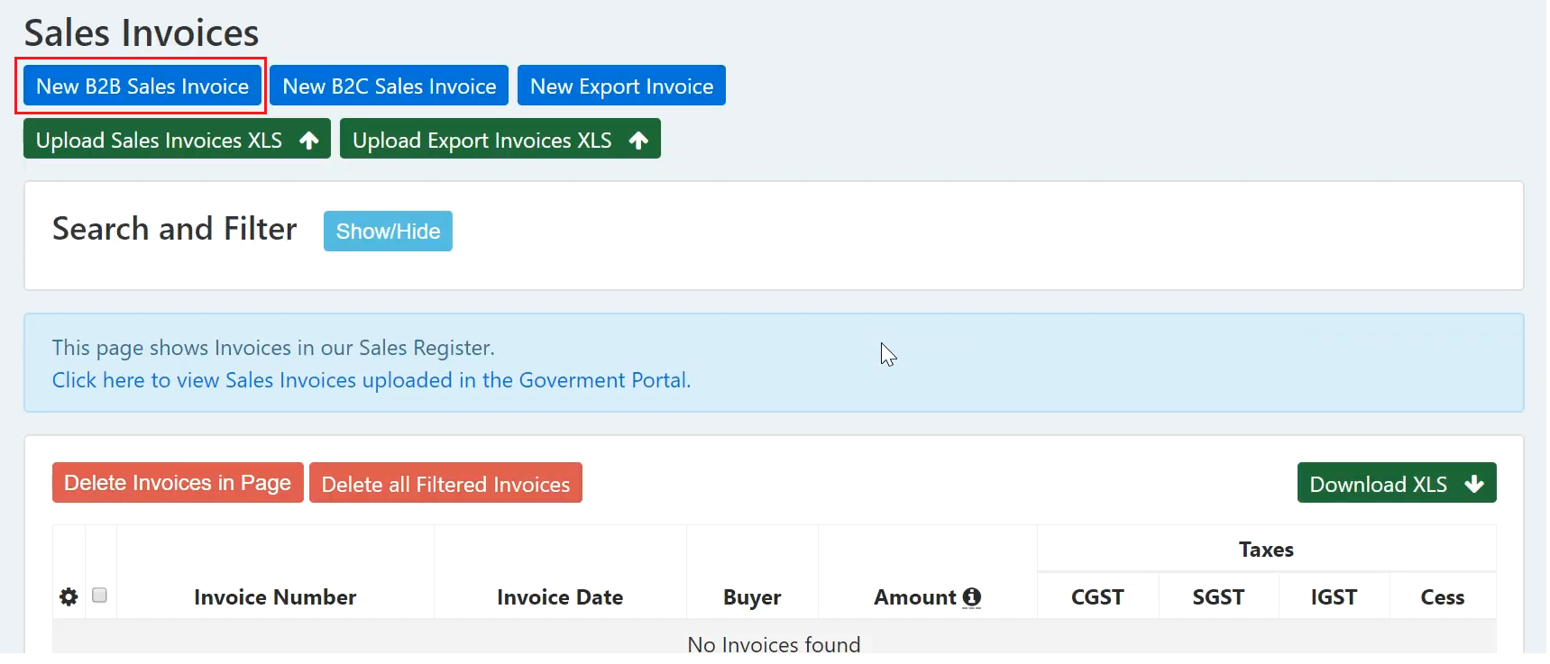Click Delete Invoices in Page button
Viewport: 1550px width, 664px height.
pyautogui.click(x=178, y=483)
